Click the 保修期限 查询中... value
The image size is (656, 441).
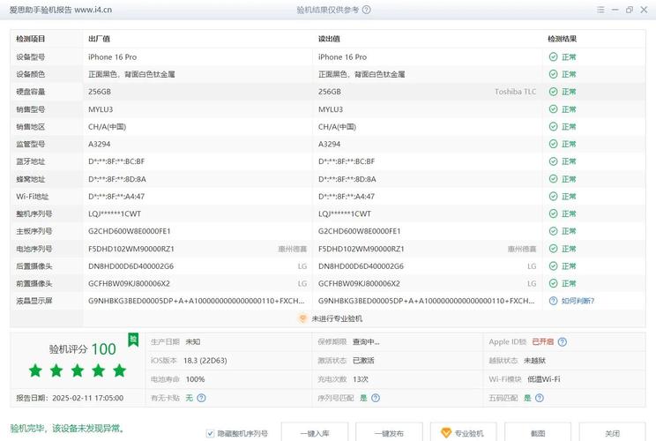[366, 342]
